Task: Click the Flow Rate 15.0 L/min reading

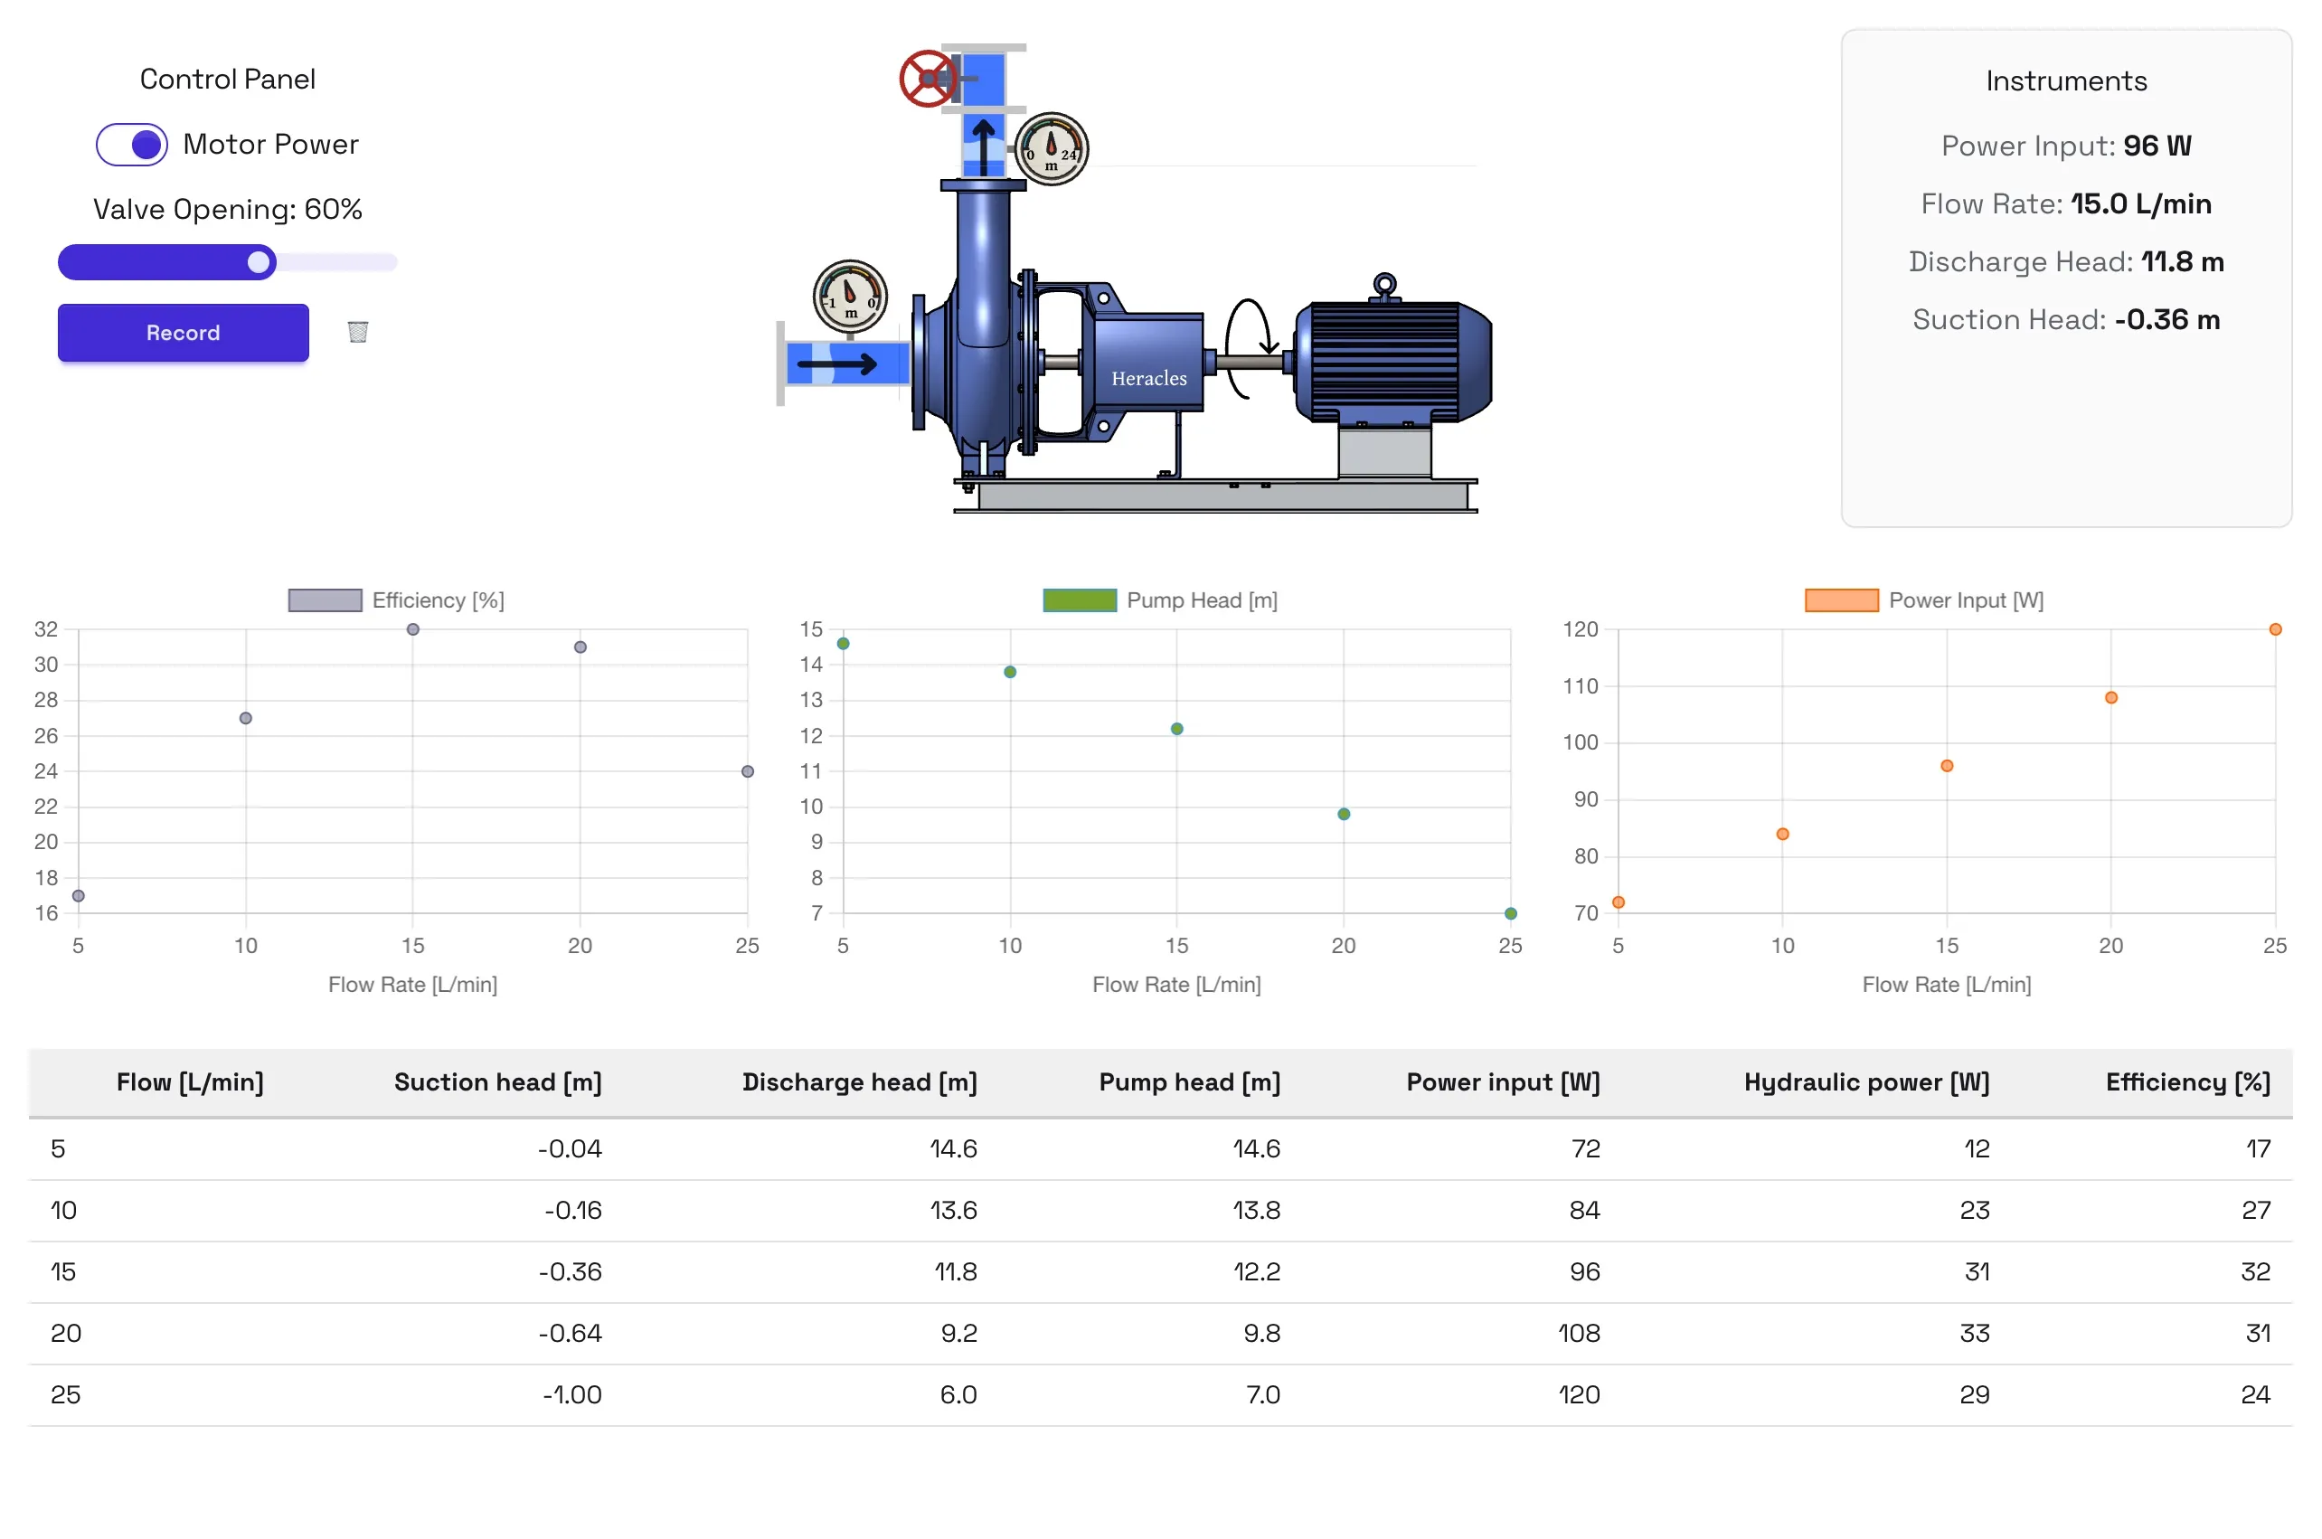Action: click(x=2066, y=204)
